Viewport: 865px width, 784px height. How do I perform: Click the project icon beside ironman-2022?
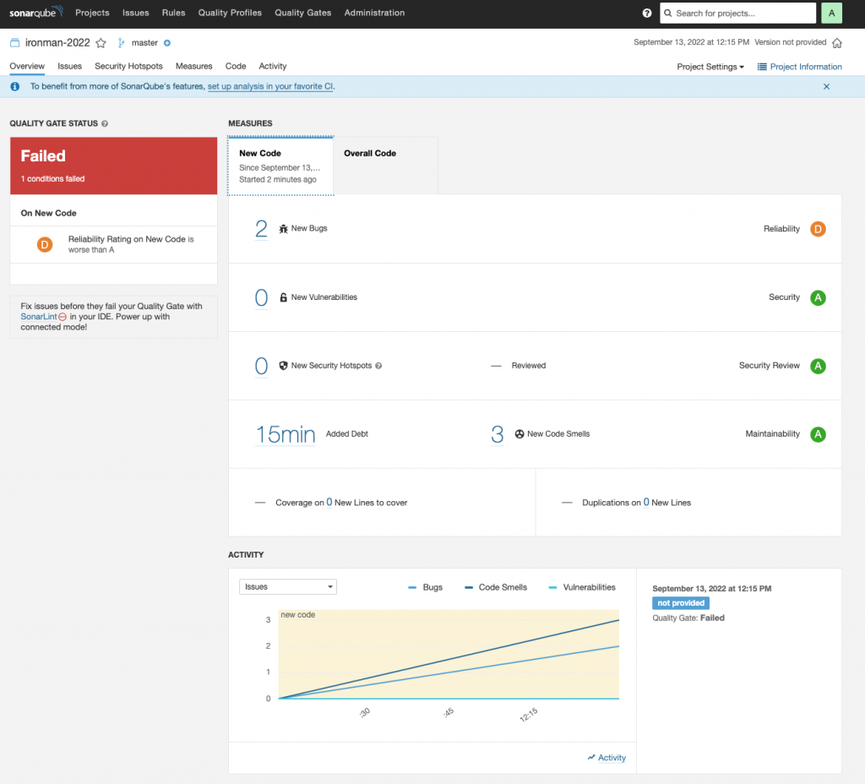pos(15,42)
